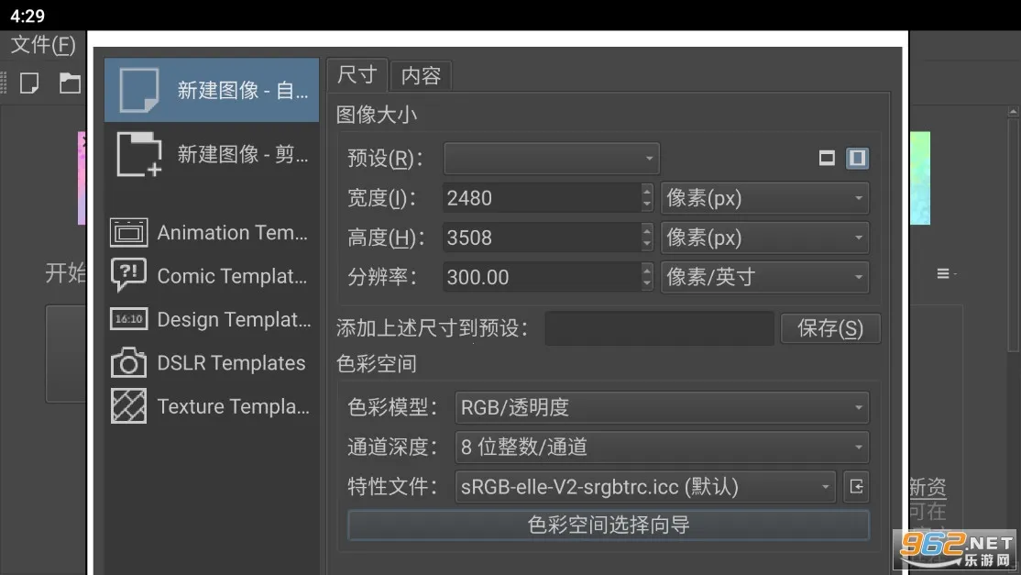Select the custom new image document icon
Viewport: 1021px width, 575px height.
[138, 90]
